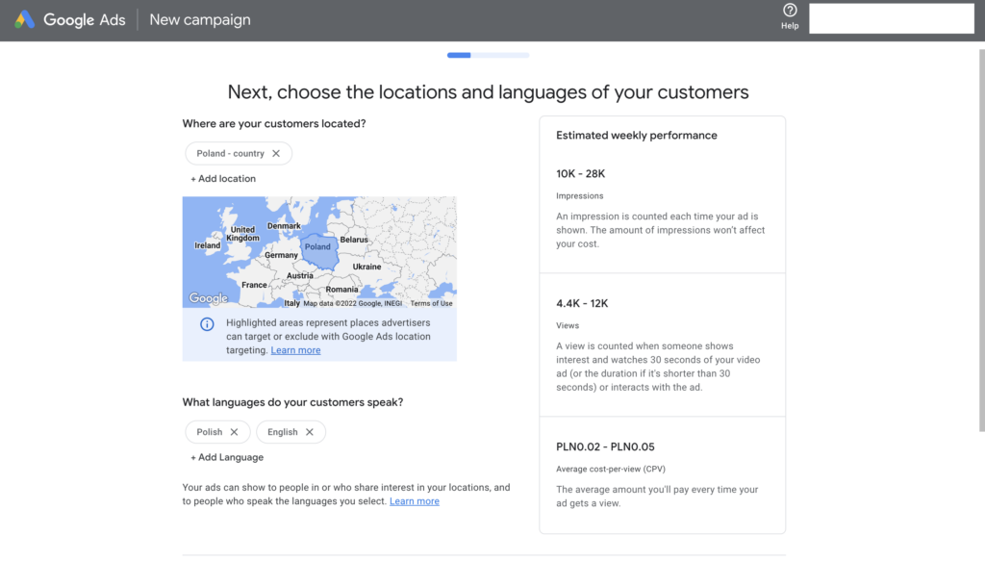The image size is (985, 561).
Task: Click the English language chip label
Action: tap(282, 432)
